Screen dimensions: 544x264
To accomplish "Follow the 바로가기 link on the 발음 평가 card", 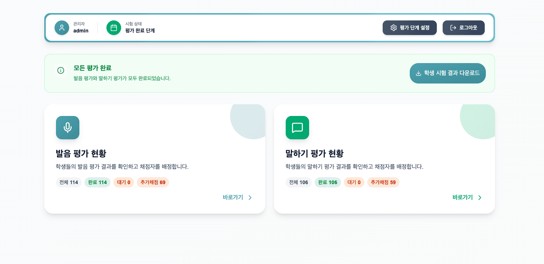I will tap(238, 198).
